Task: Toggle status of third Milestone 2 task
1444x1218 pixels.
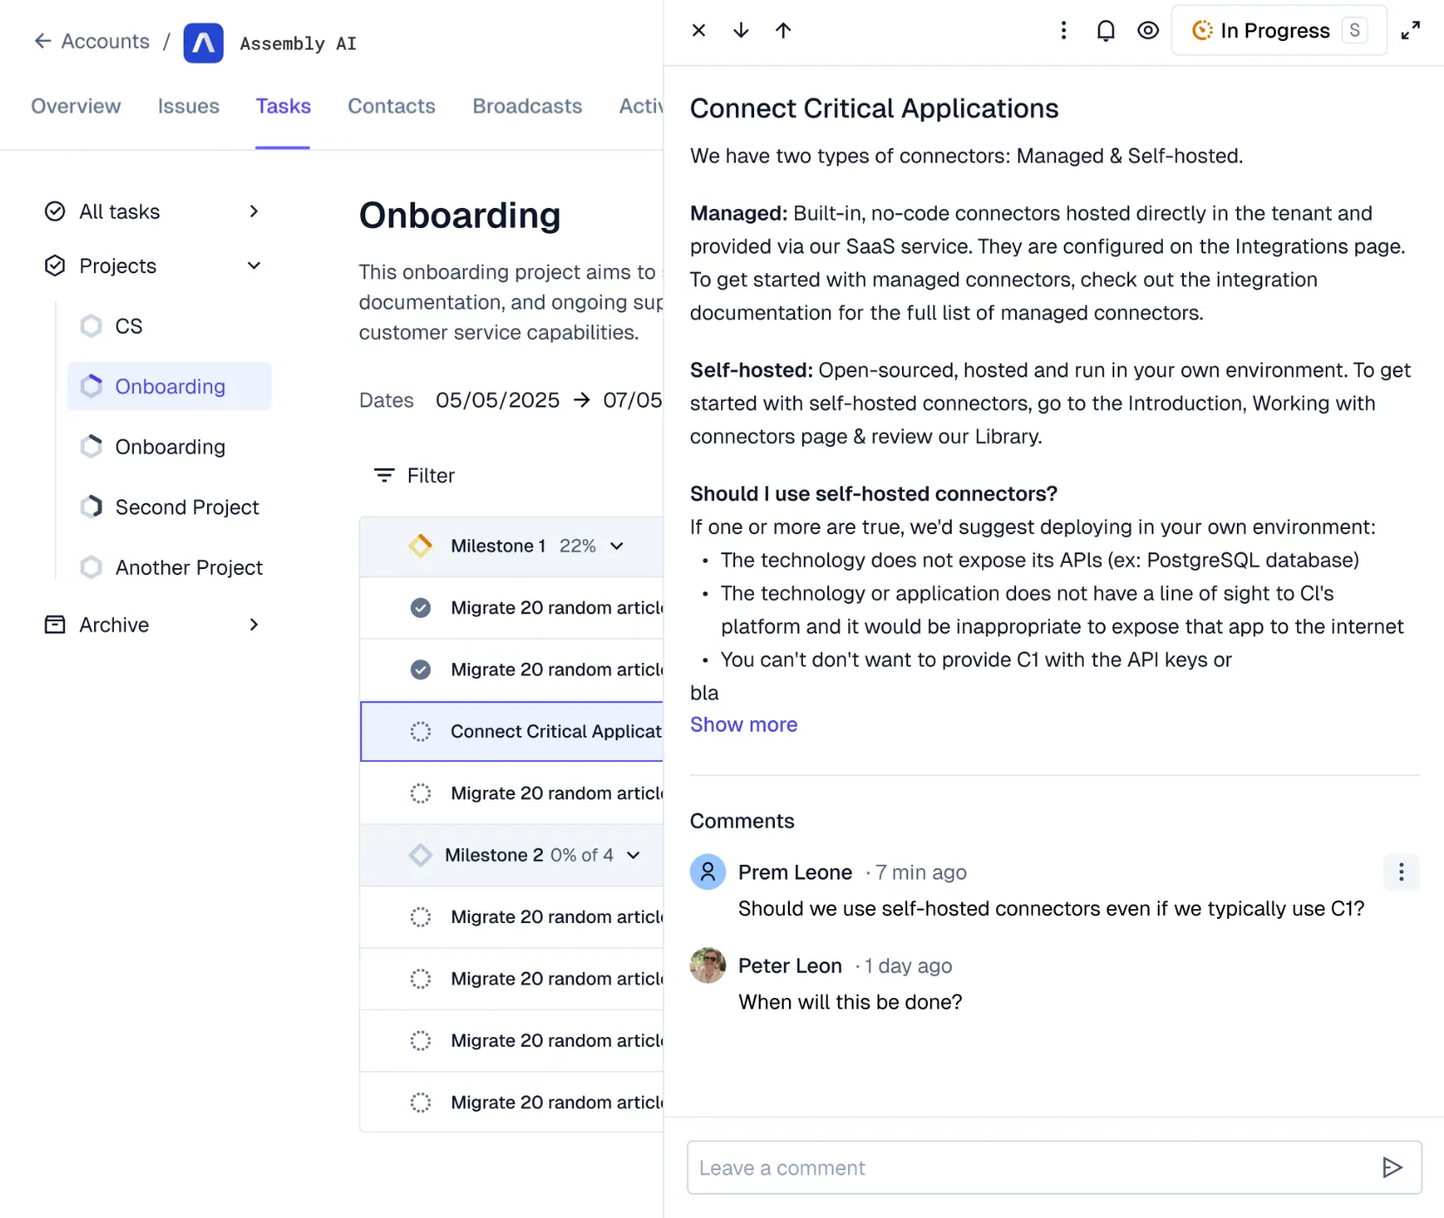Action: click(420, 1041)
